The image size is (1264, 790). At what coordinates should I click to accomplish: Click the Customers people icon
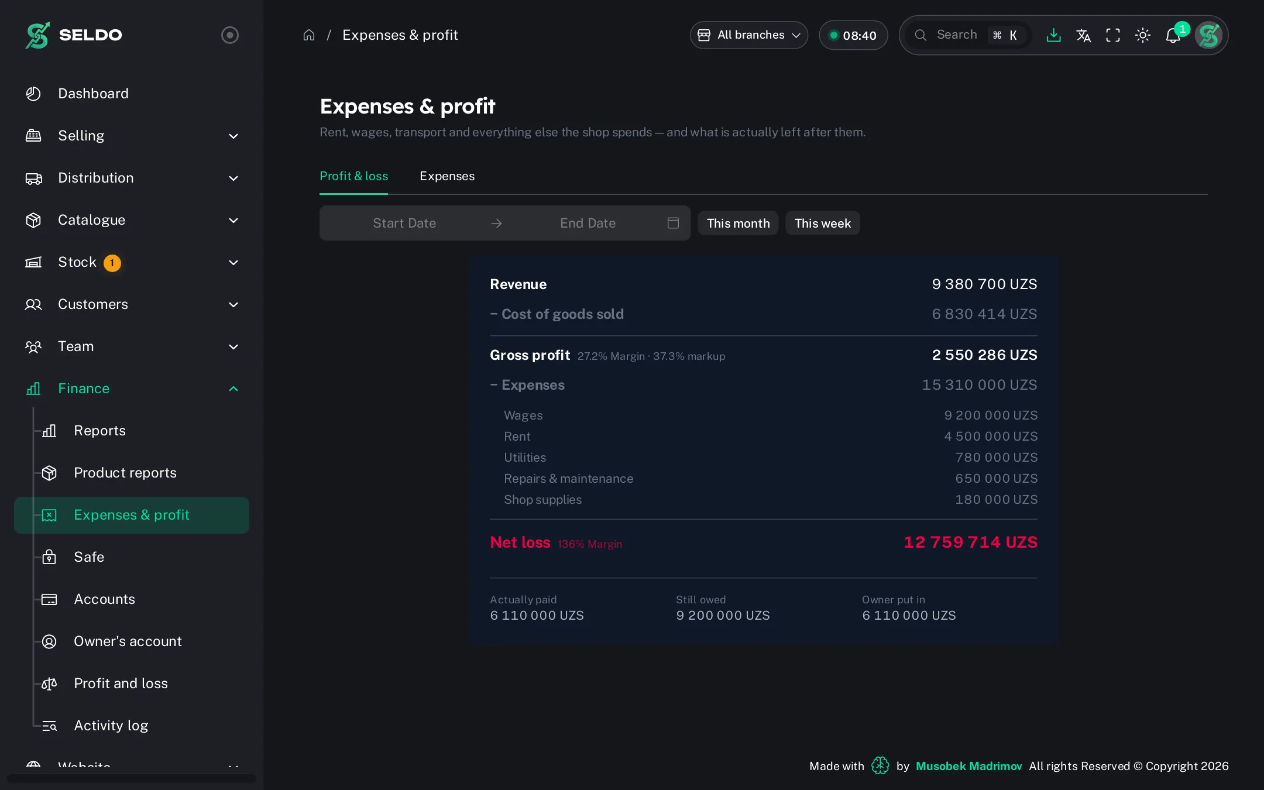[33, 304]
